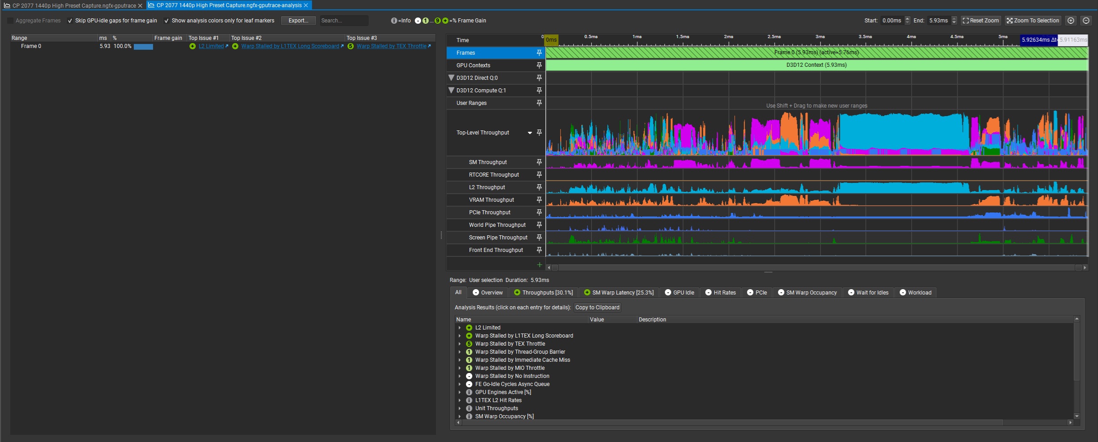Expand the L2 Limited analysis result
The width and height of the screenshot is (1098, 442).
pos(459,328)
